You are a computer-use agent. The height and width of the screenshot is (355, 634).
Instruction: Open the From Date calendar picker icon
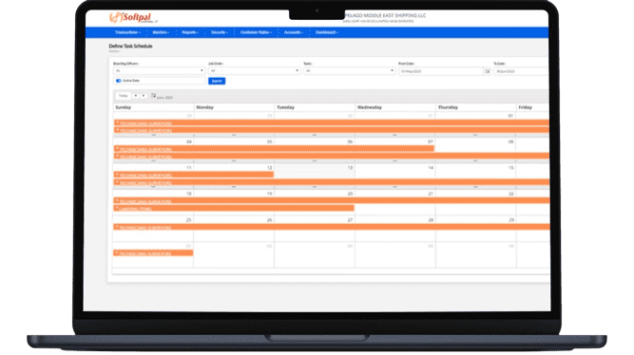click(x=488, y=71)
